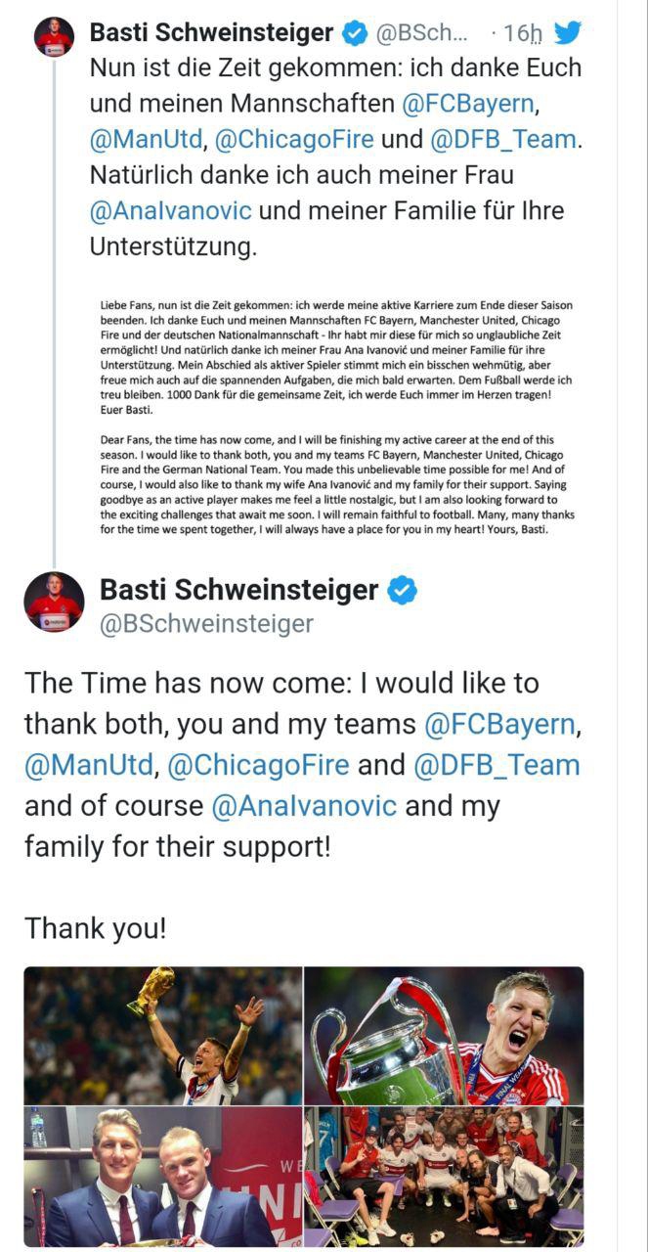This screenshot has height=1252, width=648.
Task: Open @DFB_Team mention in the German tweet
Action: pos(501,139)
